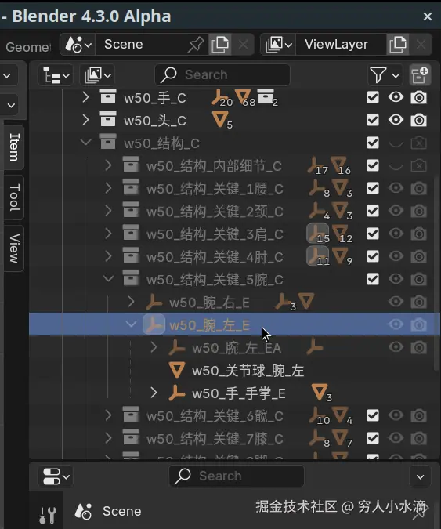Select w50_结构_关键_7膝_C collection name
441x529 pixels.
click(215, 439)
